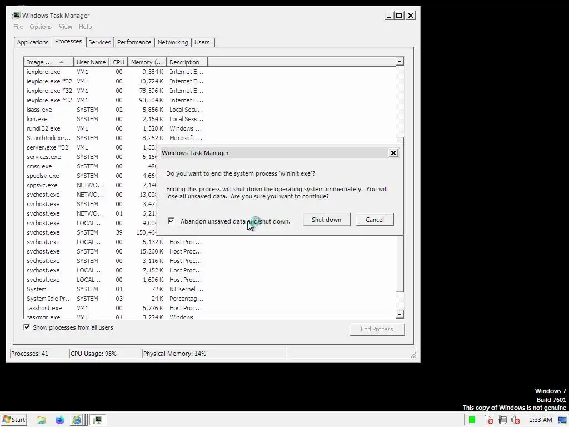This screenshot has width=569, height=427.
Task: Open the Networking tab
Action: tap(173, 42)
